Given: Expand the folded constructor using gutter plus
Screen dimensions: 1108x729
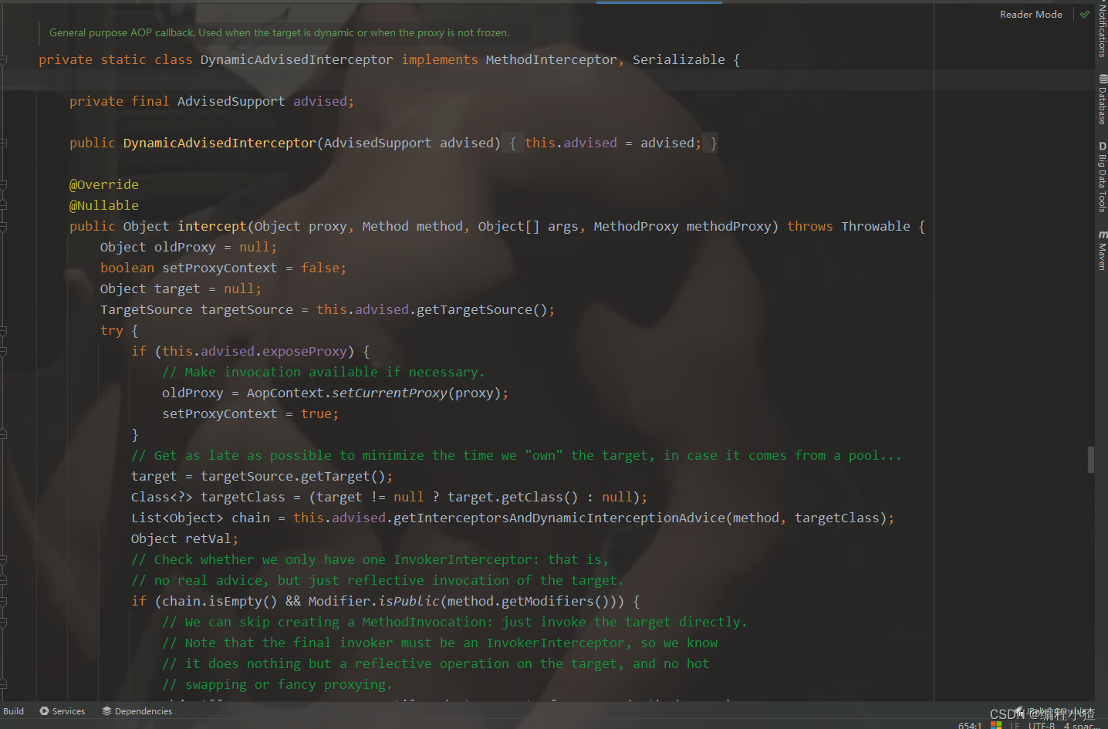Looking at the screenshot, I should click(4, 143).
